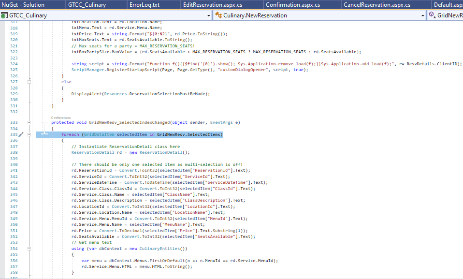Open the GTCC_Culinary project dropdown
463x279 pixels.
[x=209, y=15]
